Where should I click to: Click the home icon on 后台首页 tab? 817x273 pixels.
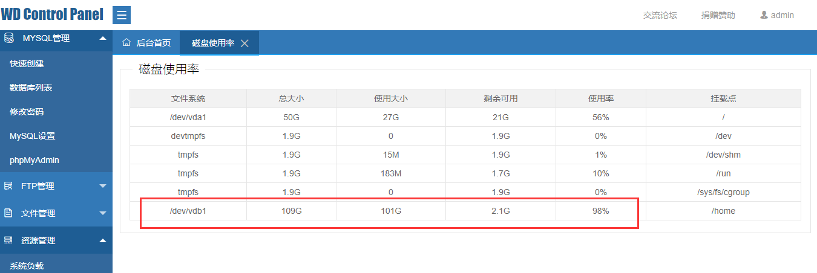point(126,43)
